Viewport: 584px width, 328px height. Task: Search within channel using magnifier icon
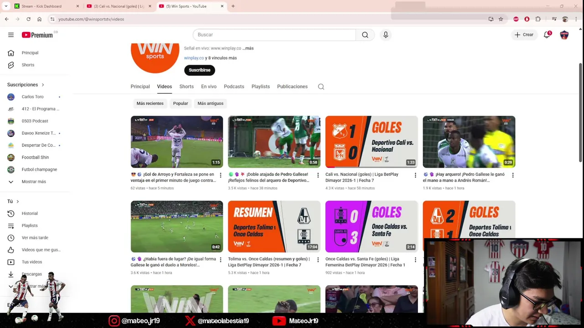pos(321,87)
